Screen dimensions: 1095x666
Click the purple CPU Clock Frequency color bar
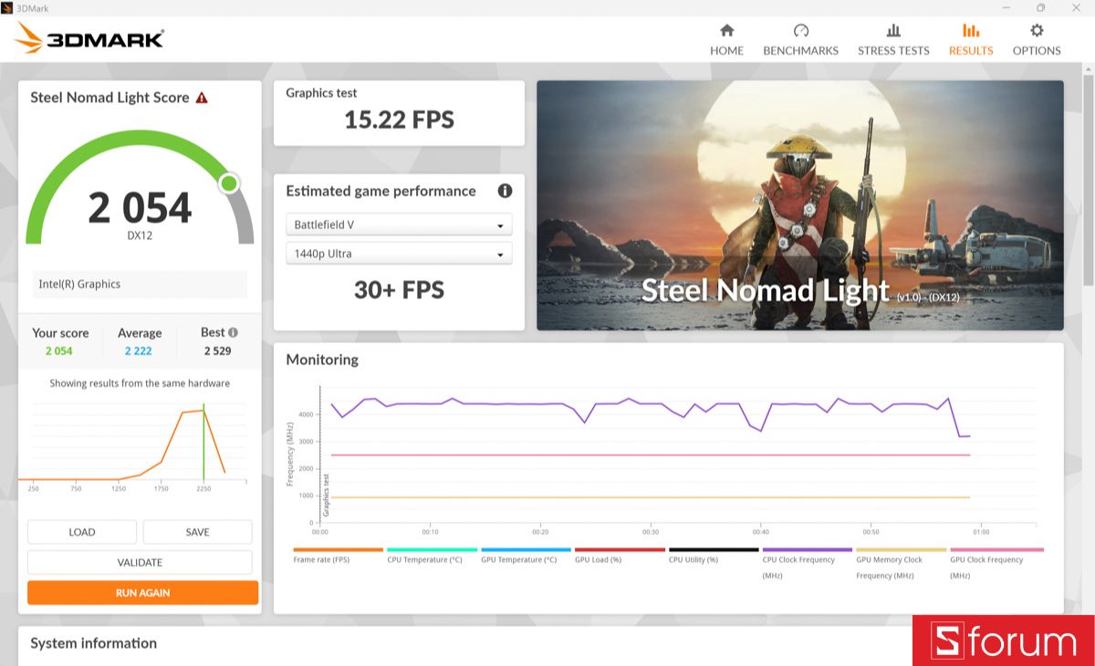point(808,549)
